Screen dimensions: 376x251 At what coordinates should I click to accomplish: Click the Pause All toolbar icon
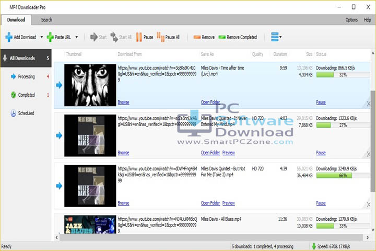tap(160, 37)
